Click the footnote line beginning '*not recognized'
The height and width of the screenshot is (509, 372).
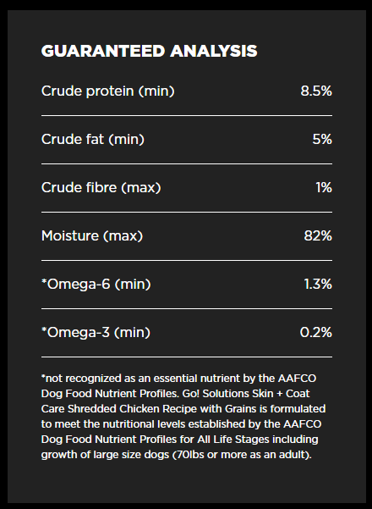tap(178, 379)
